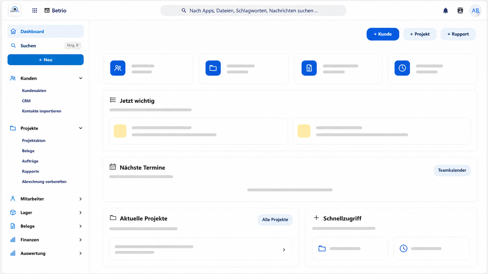The width and height of the screenshot is (488, 274).
Task: Expand the Mitarbeiter section
Action: click(81, 199)
